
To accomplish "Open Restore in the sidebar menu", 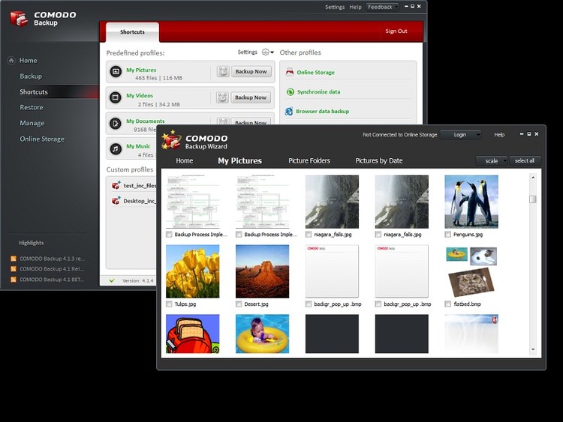I will click(32, 107).
